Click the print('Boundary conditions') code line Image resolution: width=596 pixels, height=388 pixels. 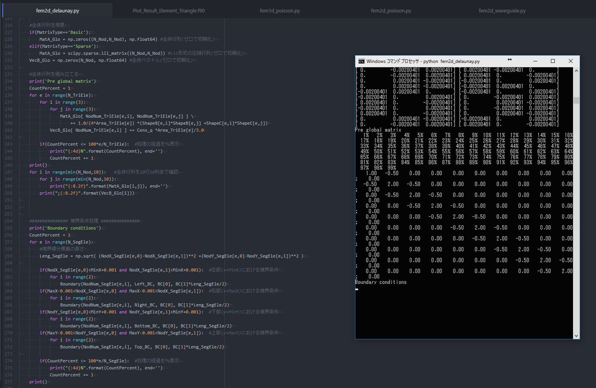point(65,228)
